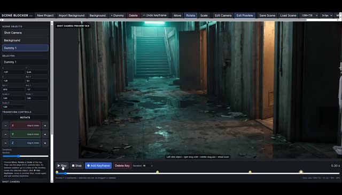Click the Scale Y input field
The height and width of the screenshot is (195, 342).
[37, 98]
